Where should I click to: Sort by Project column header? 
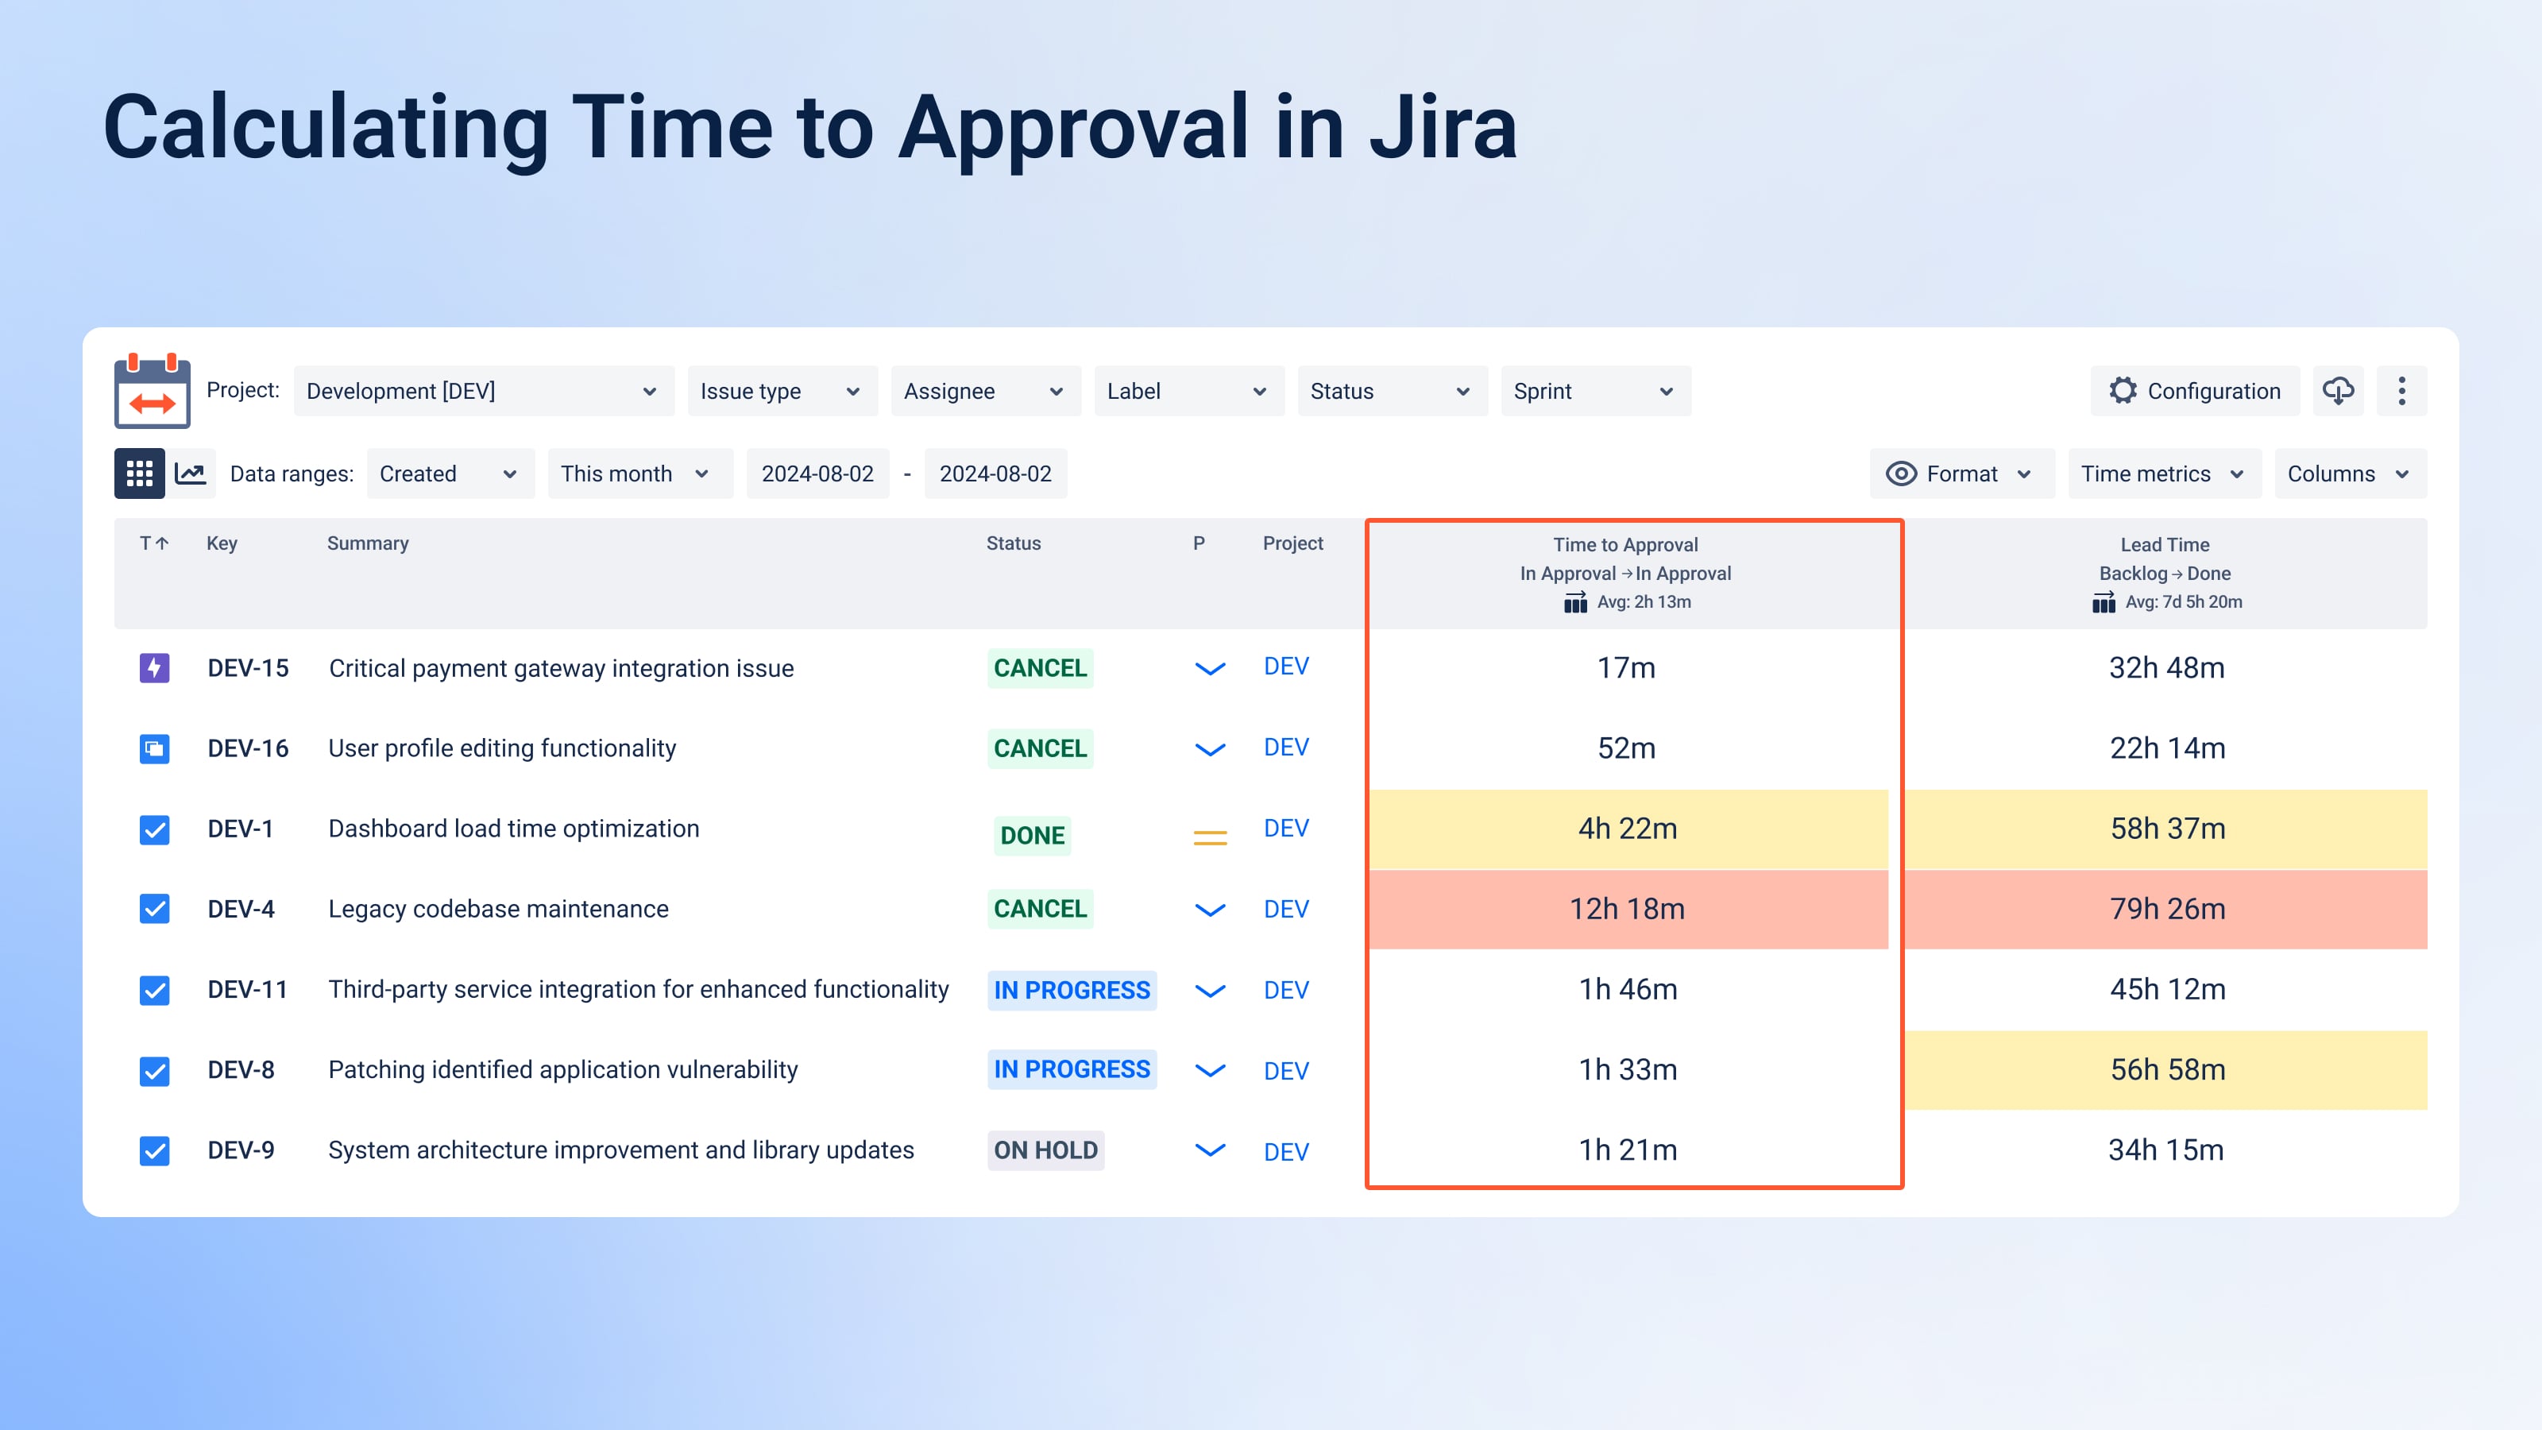(x=1292, y=543)
